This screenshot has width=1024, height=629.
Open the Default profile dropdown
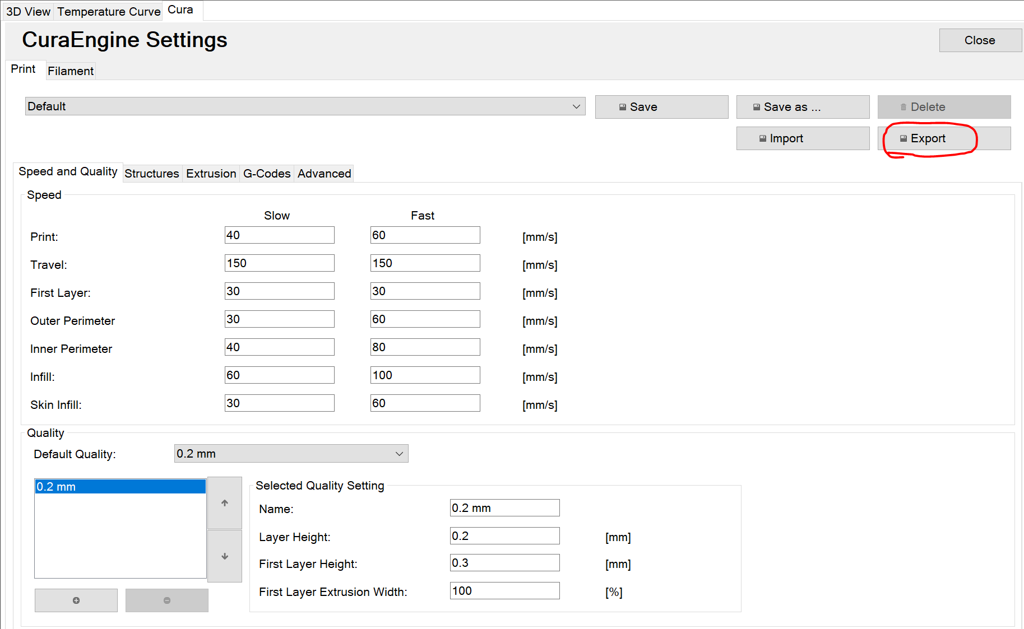(305, 106)
